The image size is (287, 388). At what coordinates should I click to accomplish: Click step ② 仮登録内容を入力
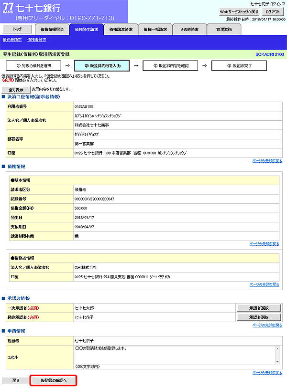click(x=102, y=66)
